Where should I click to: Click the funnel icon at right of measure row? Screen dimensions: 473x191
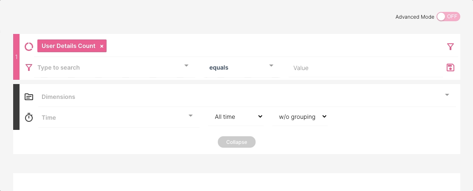click(x=450, y=47)
